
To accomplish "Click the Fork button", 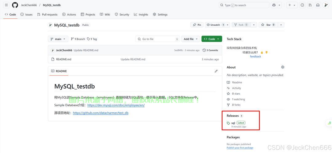I will 241,25.
